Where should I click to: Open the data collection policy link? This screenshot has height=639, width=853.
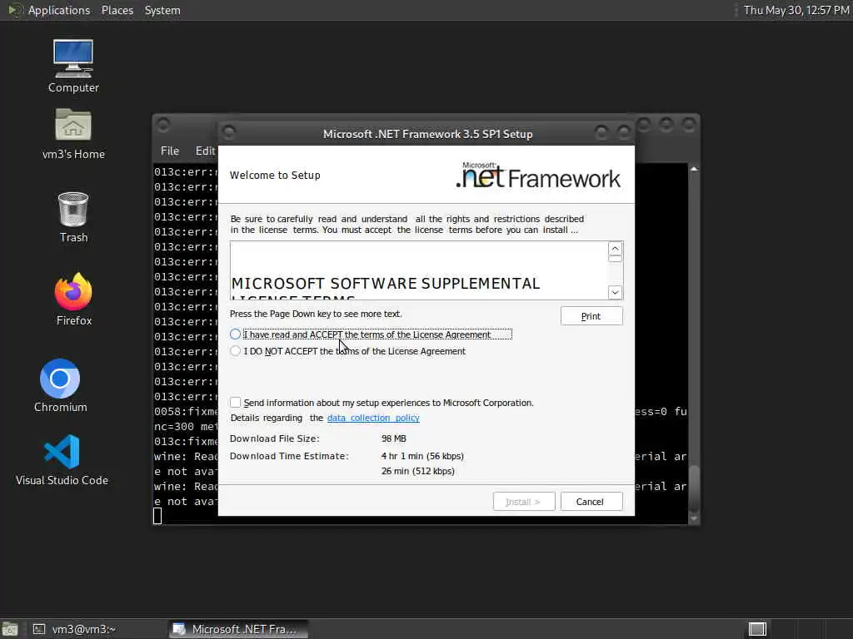[373, 418]
